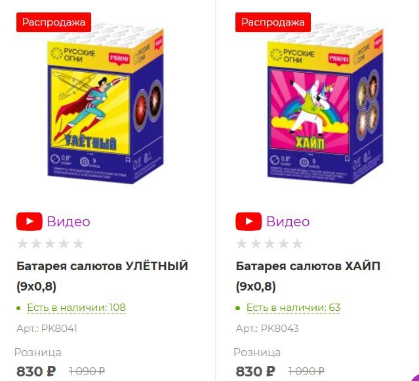Open YouTube video icon for УЛЁТНЫЙ

pos(29,222)
